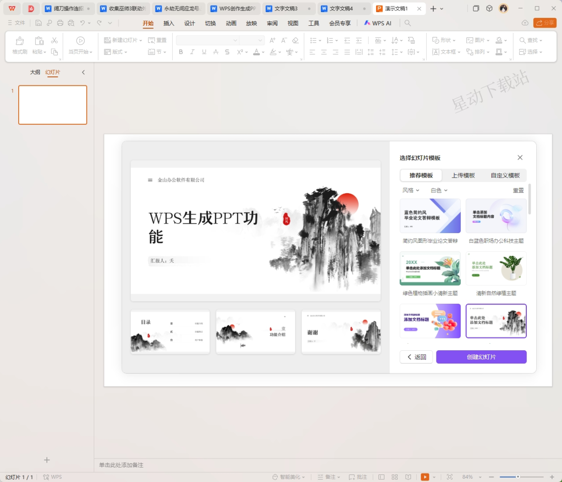
Task: Switch to the 上传模板 tab
Action: [463, 175]
